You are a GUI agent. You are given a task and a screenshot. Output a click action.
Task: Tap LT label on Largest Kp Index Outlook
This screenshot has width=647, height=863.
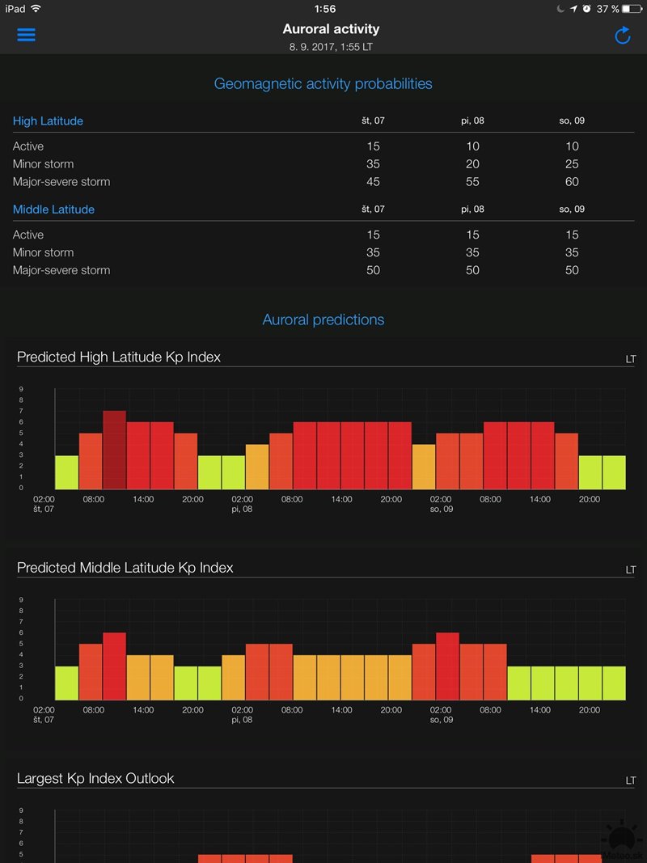[631, 781]
